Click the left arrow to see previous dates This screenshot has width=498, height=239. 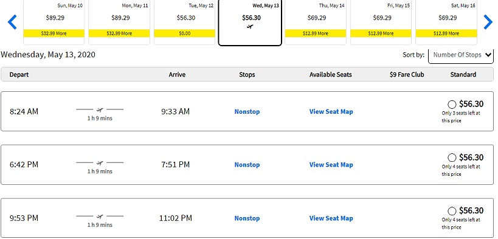(x=12, y=23)
